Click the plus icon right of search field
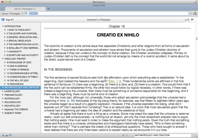Image resolution: width=198 pixels, height=138 pixels. coord(191,13)
